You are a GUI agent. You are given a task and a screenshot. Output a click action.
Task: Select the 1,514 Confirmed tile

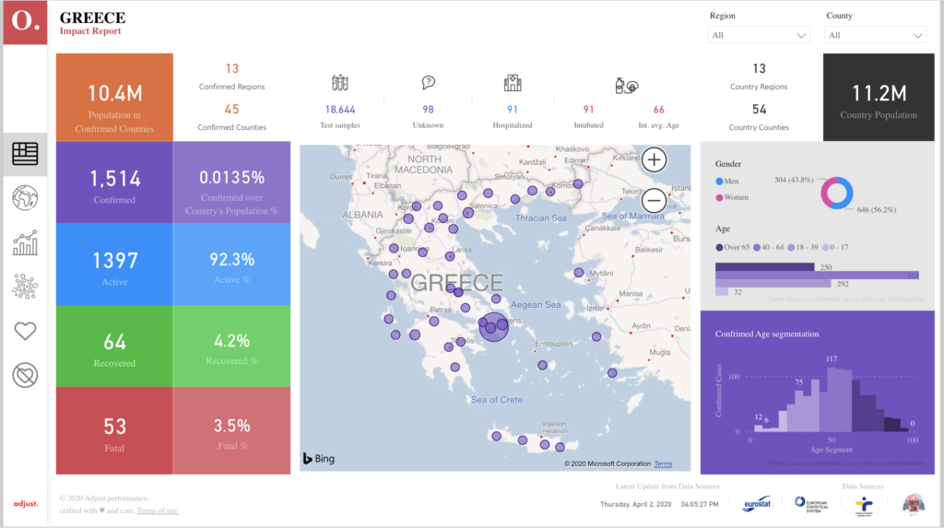[114, 182]
